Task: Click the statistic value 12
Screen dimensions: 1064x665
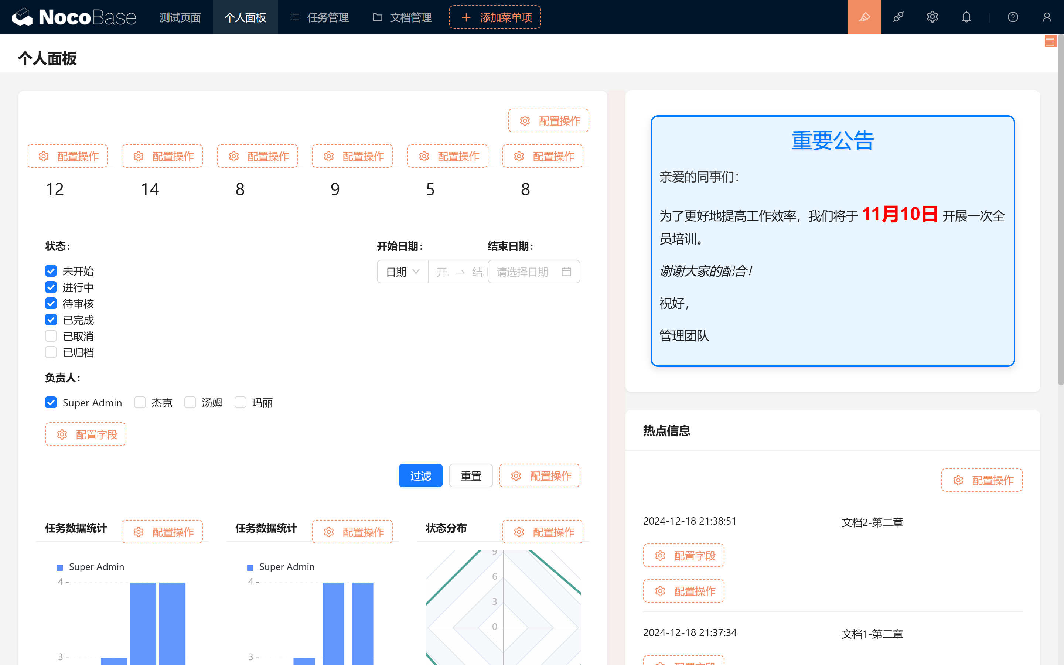Action: pyautogui.click(x=55, y=190)
